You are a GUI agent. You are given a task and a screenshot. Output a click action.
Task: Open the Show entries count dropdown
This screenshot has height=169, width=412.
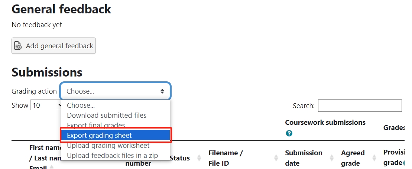click(46, 105)
